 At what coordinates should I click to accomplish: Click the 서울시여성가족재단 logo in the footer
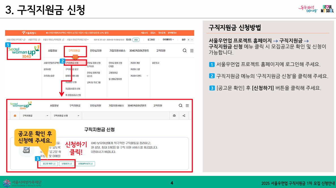tap(22, 183)
